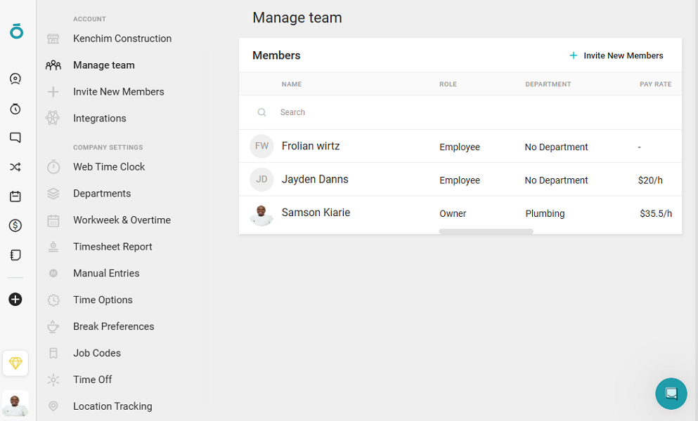Open the live chat bubble at bottom right
The width and height of the screenshot is (698, 421).
[x=671, y=394]
